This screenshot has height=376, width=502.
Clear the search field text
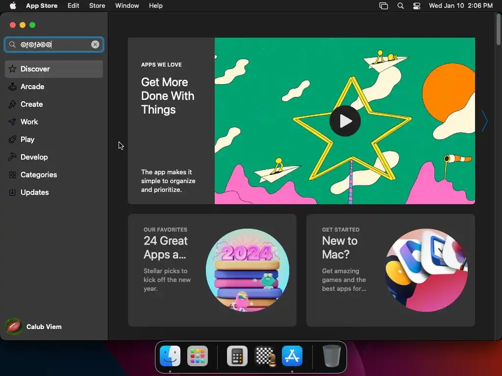click(95, 45)
